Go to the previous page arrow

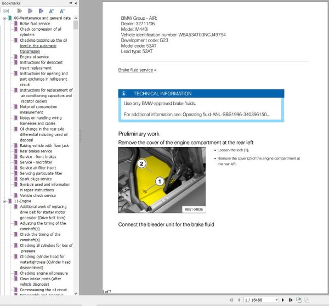(x=239, y=300)
